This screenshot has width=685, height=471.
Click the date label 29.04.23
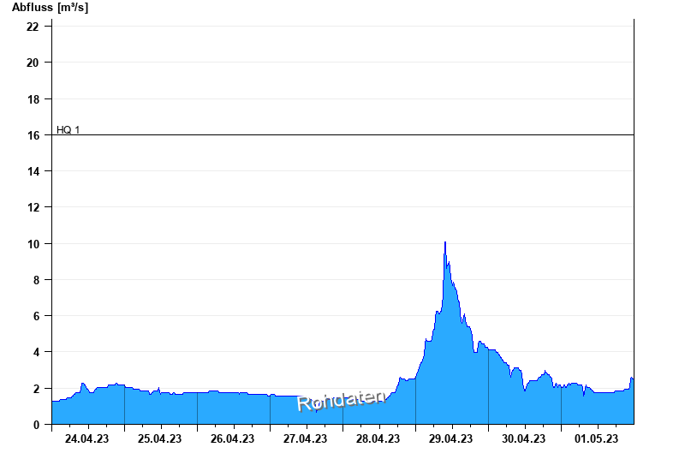click(450, 438)
